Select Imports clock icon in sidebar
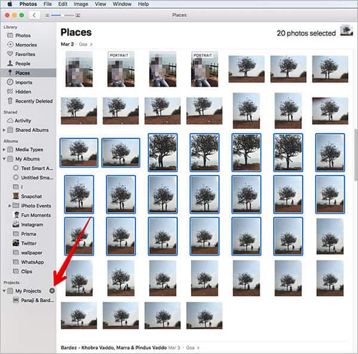Screen dimensions: 358x354 tap(10, 82)
